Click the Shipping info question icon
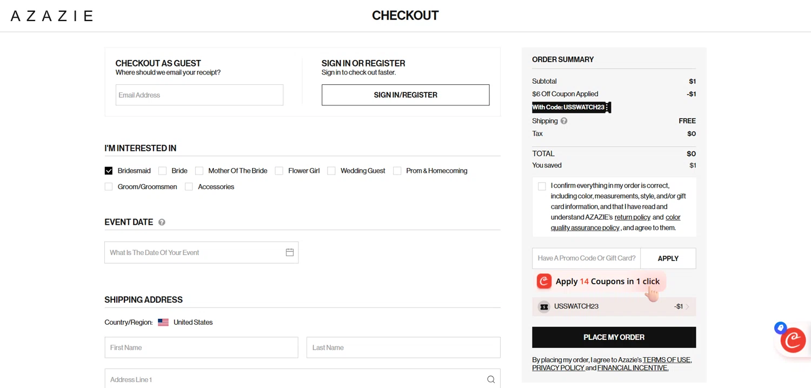The image size is (811, 388). point(564,121)
